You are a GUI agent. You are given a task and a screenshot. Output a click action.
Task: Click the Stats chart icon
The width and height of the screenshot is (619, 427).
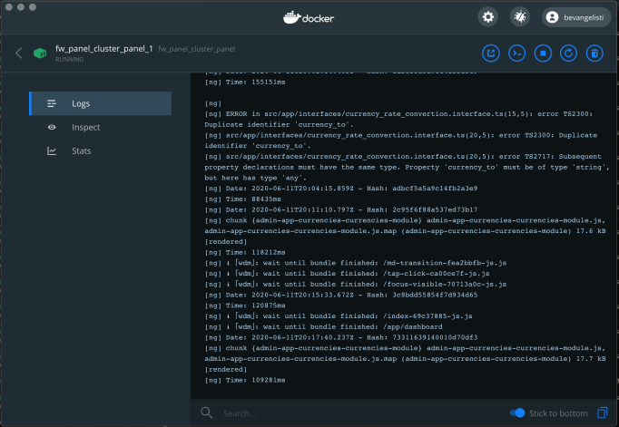pyautogui.click(x=52, y=150)
